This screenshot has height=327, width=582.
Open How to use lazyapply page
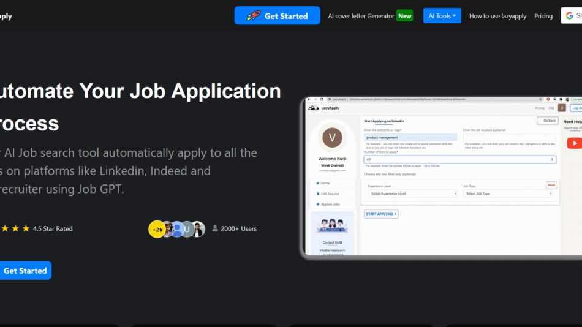[x=497, y=16]
